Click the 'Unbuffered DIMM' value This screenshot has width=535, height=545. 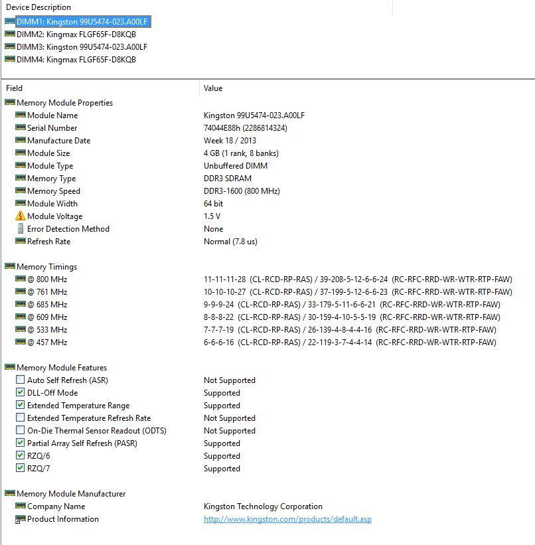pyautogui.click(x=236, y=166)
